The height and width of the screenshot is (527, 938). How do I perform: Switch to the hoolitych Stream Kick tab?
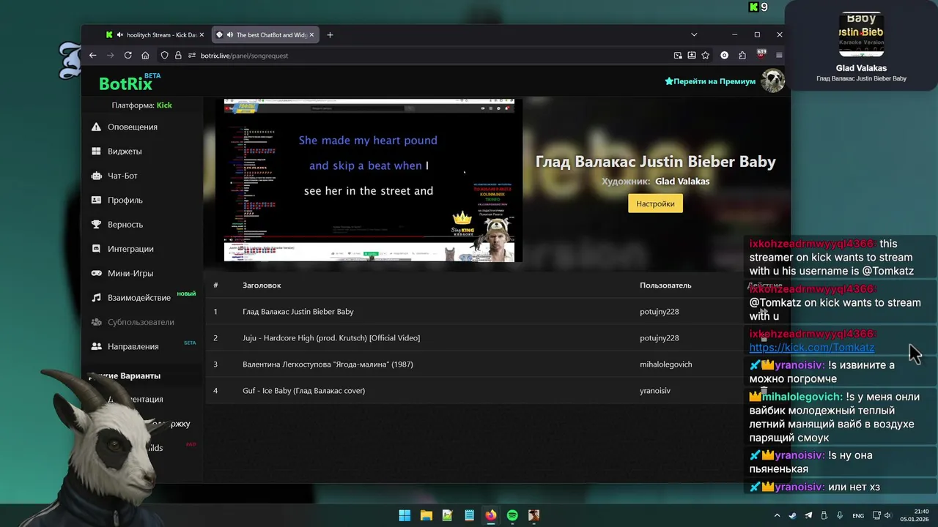tap(154, 34)
